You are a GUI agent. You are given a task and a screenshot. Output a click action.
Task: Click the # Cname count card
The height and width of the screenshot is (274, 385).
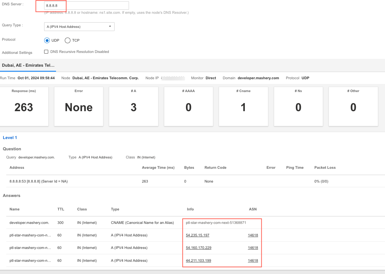coord(243,106)
